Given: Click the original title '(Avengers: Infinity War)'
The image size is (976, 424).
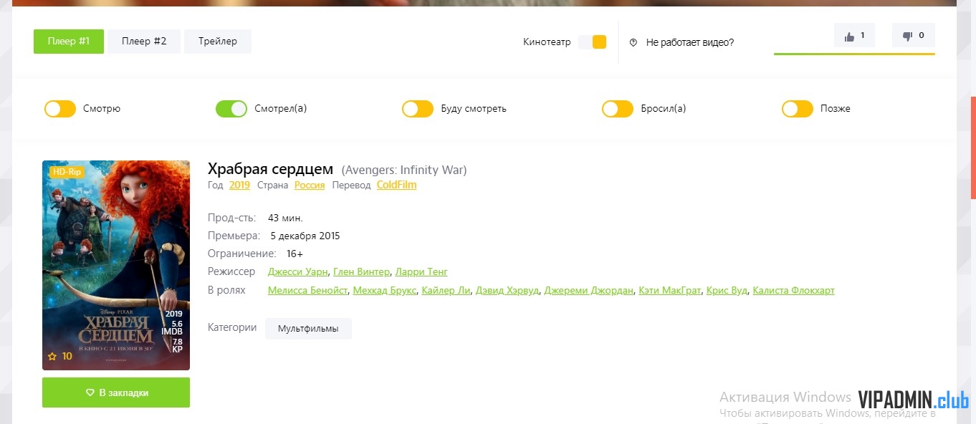Looking at the screenshot, I should point(404,170).
